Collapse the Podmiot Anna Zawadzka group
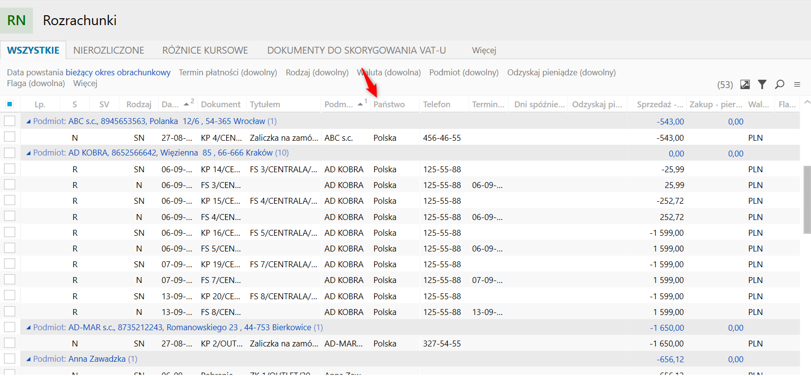811x376 pixels. pos(29,359)
